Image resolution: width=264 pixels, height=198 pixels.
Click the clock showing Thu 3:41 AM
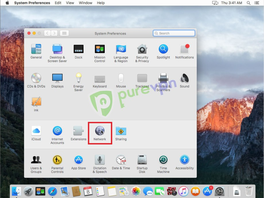coord(232,3)
